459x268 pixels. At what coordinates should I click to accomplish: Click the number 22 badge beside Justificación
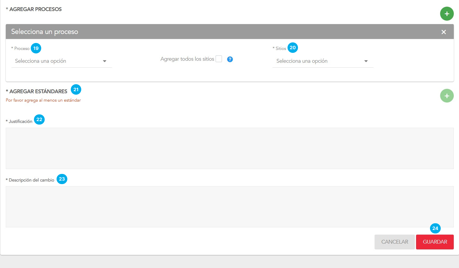pos(39,119)
